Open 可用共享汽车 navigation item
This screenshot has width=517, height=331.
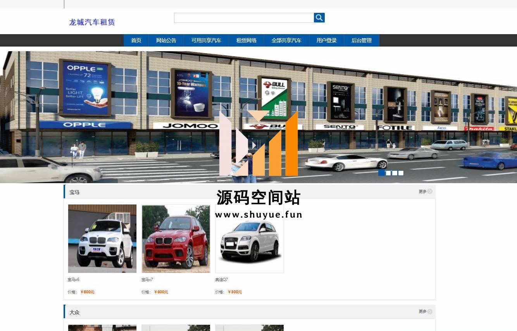pyautogui.click(x=206, y=40)
